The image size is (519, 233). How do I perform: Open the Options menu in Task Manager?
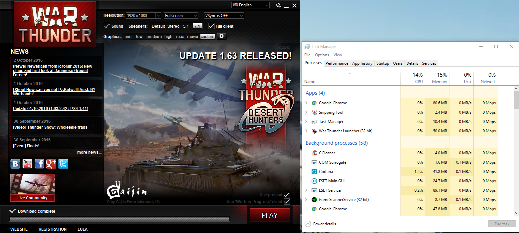pyautogui.click(x=322, y=55)
